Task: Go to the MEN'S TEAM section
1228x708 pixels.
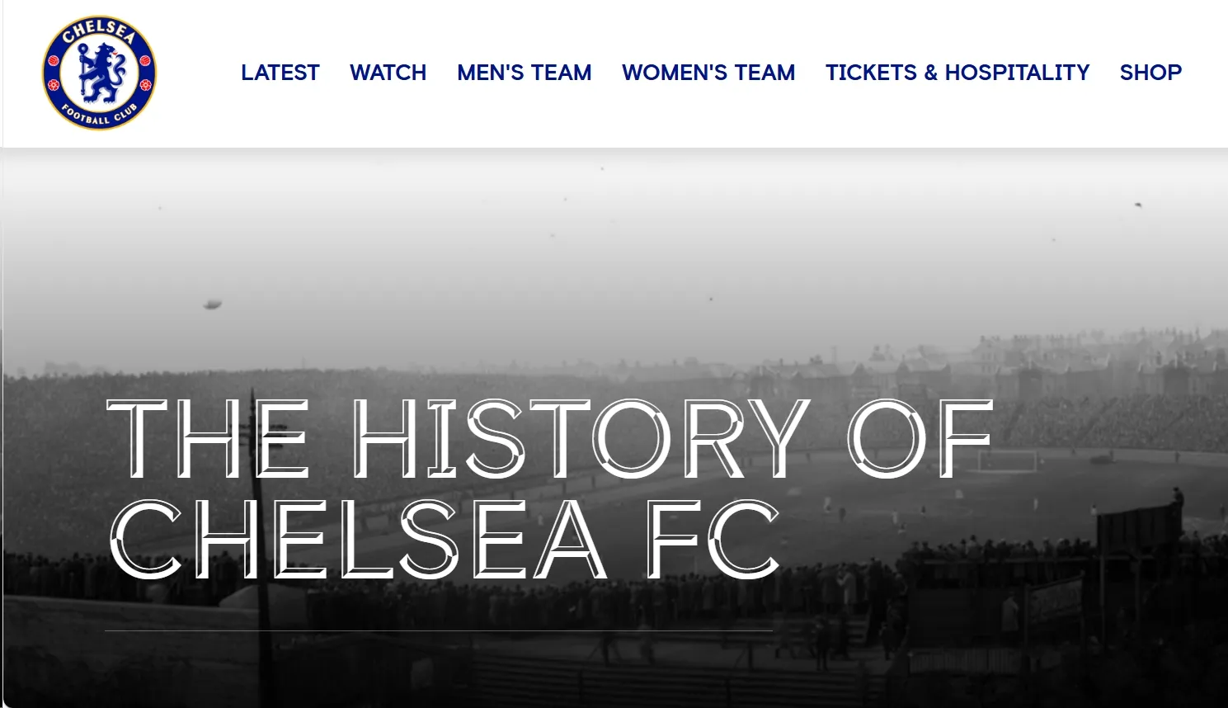Action: pos(524,73)
